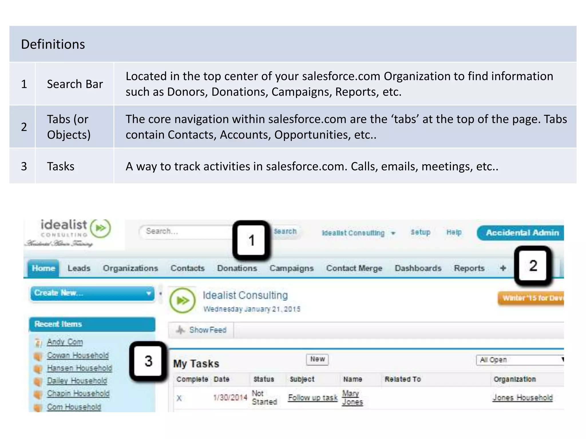The image size is (586, 439).
Task: Click the My Tasks heading
Action: pyautogui.click(x=196, y=364)
